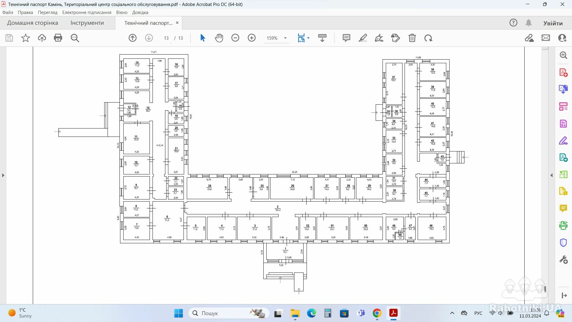
Task: Click the Zoom out minus icon
Action: click(235, 38)
